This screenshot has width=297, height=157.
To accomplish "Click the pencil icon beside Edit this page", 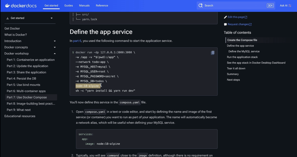I will 225,17.
